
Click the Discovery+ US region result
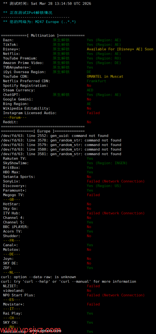point(104,186)
